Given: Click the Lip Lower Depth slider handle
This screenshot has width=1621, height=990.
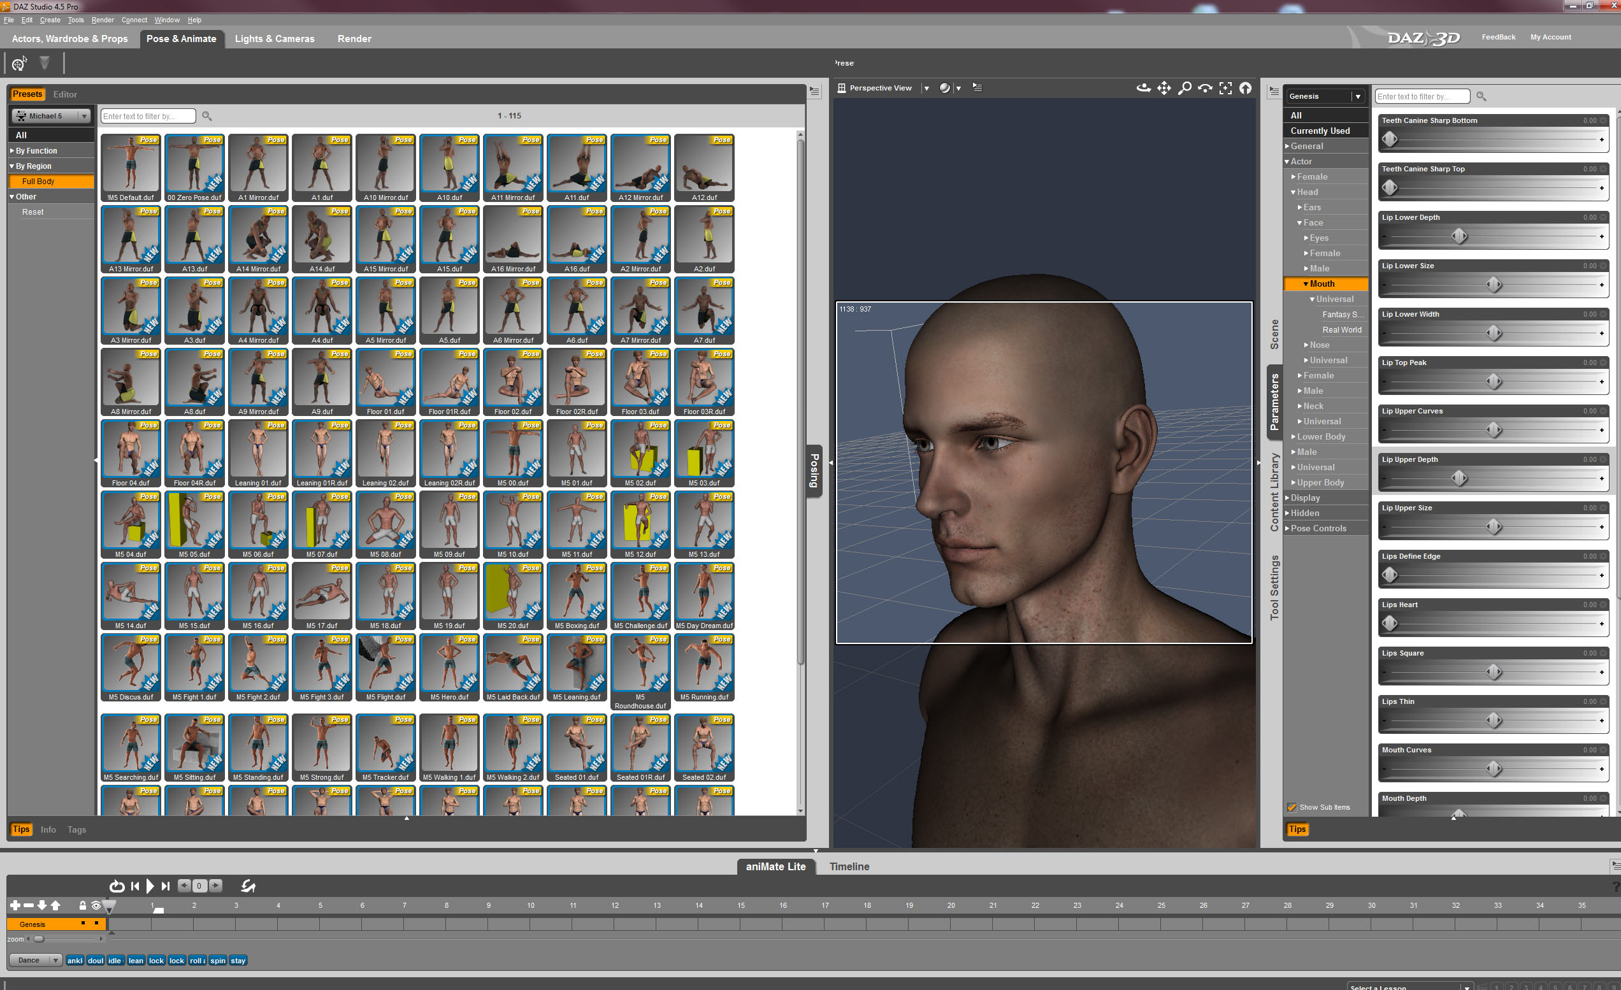Looking at the screenshot, I should click(1459, 236).
